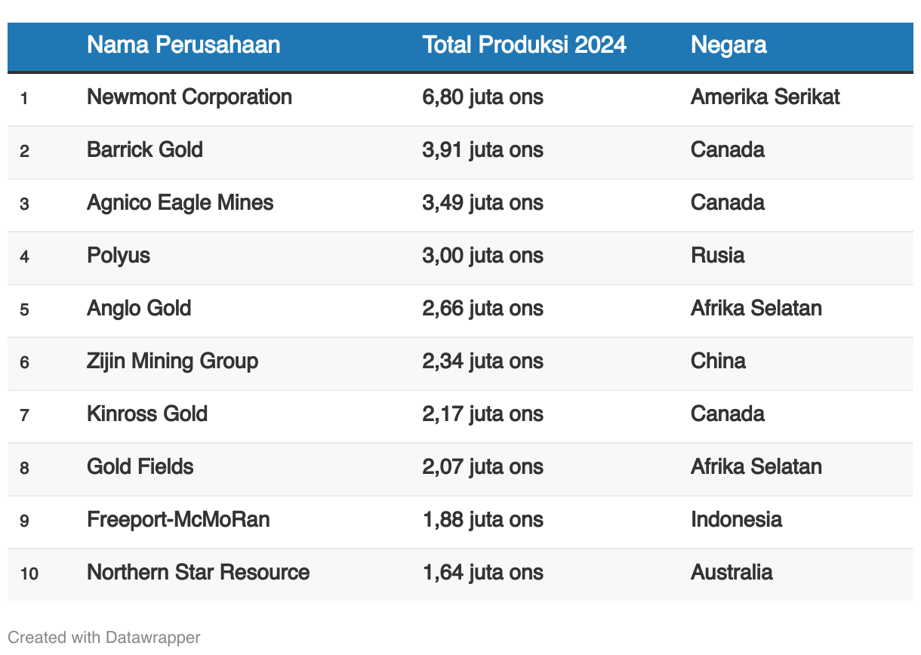Click the Anglo Gold entry
The width and height of the screenshot is (921, 655).
point(139,309)
